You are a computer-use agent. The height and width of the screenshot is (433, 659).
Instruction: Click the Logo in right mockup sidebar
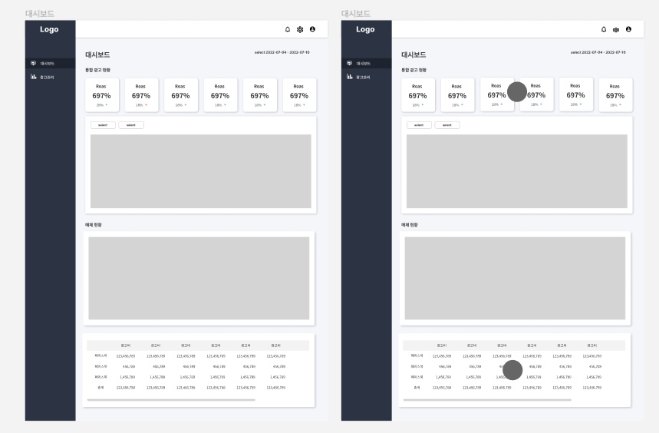[x=365, y=29]
